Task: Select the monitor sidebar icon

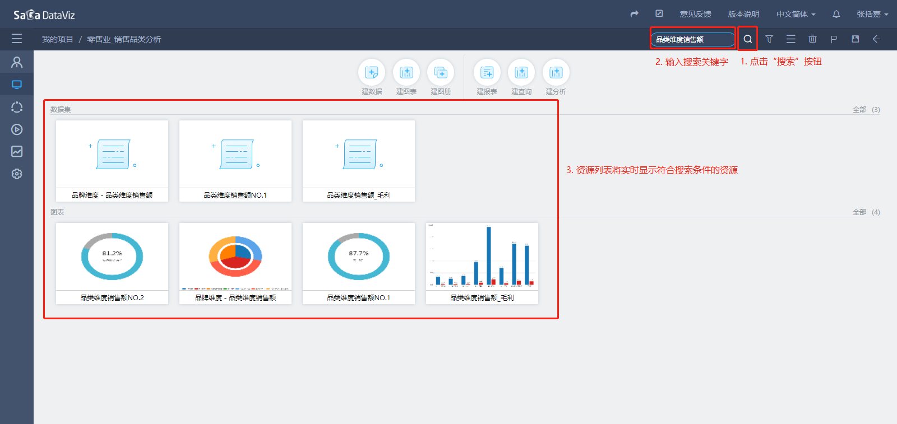Action: tap(17, 85)
